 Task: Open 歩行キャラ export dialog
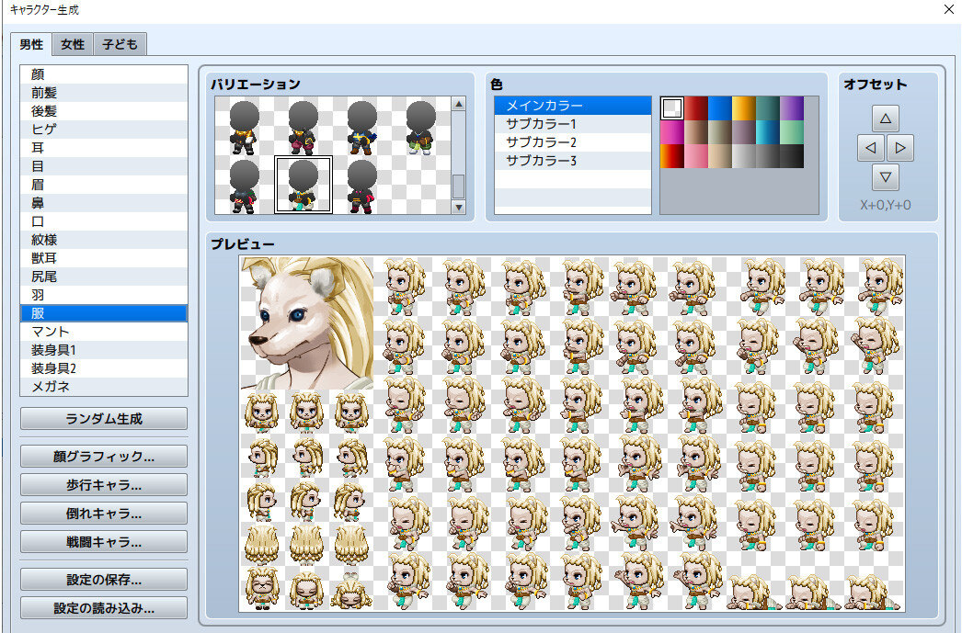(x=103, y=484)
